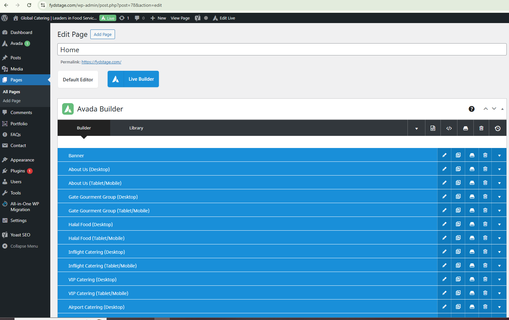The width and height of the screenshot is (509, 320).
Task: Open the Avada Builder history icon
Action: [x=497, y=128]
